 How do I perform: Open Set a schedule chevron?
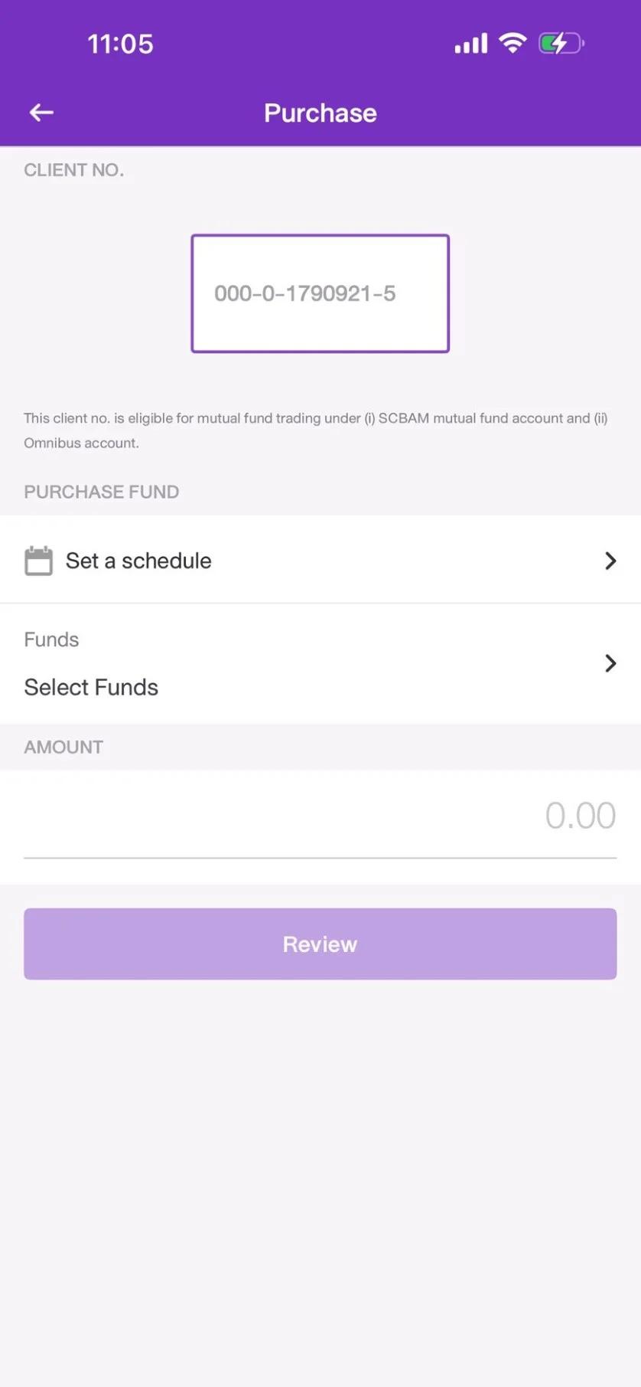point(610,561)
